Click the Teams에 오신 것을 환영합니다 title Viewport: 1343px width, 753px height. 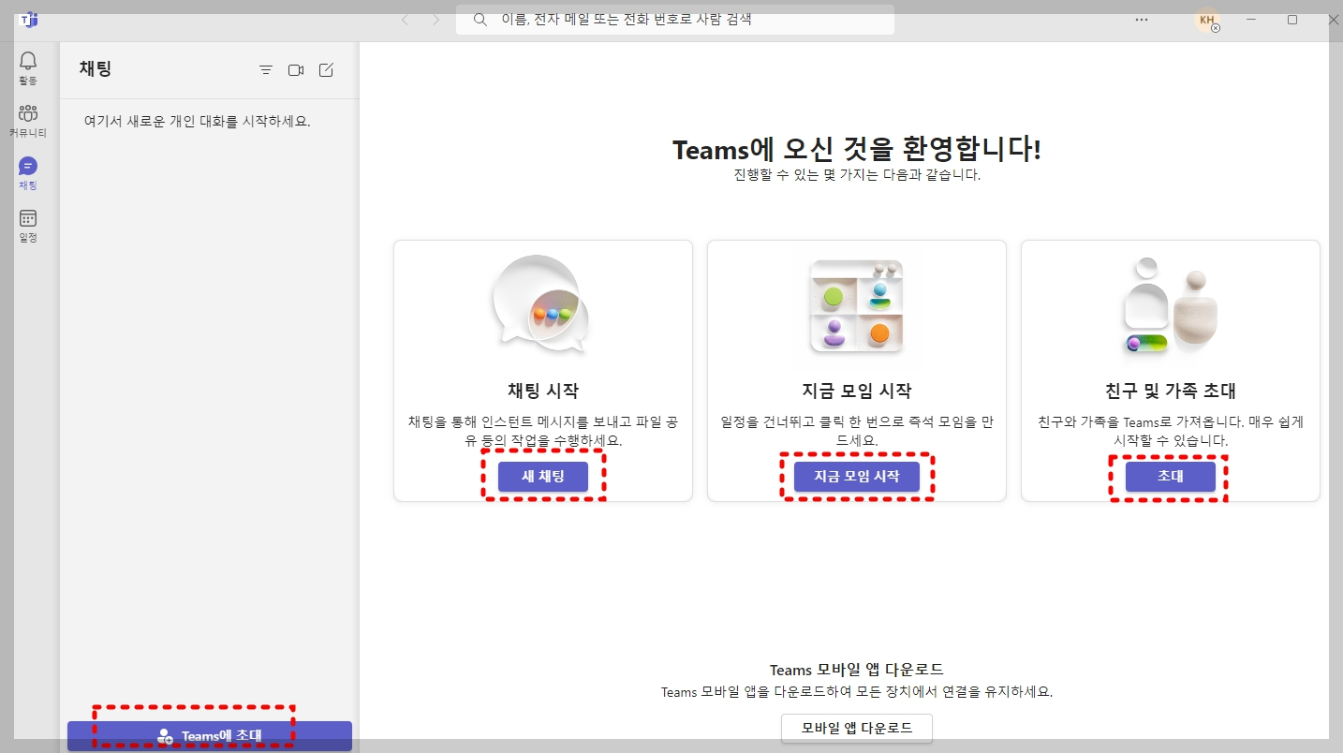pos(857,150)
